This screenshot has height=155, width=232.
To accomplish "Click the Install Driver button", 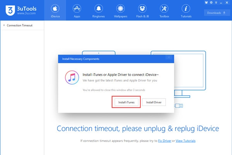I will (154, 102).
